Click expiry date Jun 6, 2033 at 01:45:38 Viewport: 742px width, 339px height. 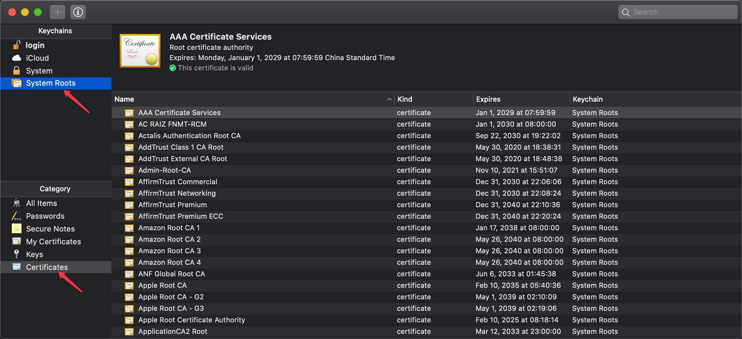click(x=516, y=274)
